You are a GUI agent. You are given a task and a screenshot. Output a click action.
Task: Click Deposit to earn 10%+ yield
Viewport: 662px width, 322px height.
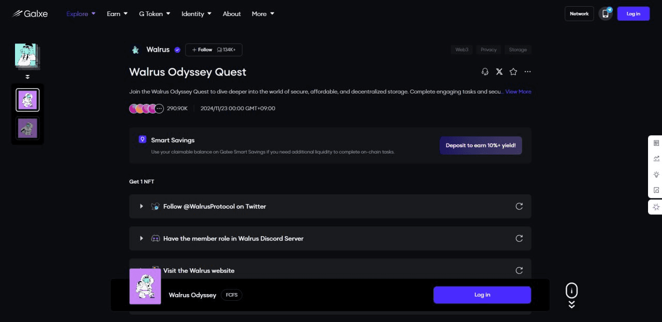pos(481,145)
